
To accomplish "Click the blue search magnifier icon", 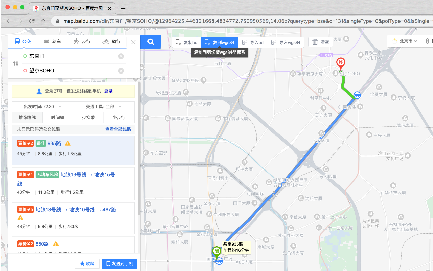I will tap(150, 42).
